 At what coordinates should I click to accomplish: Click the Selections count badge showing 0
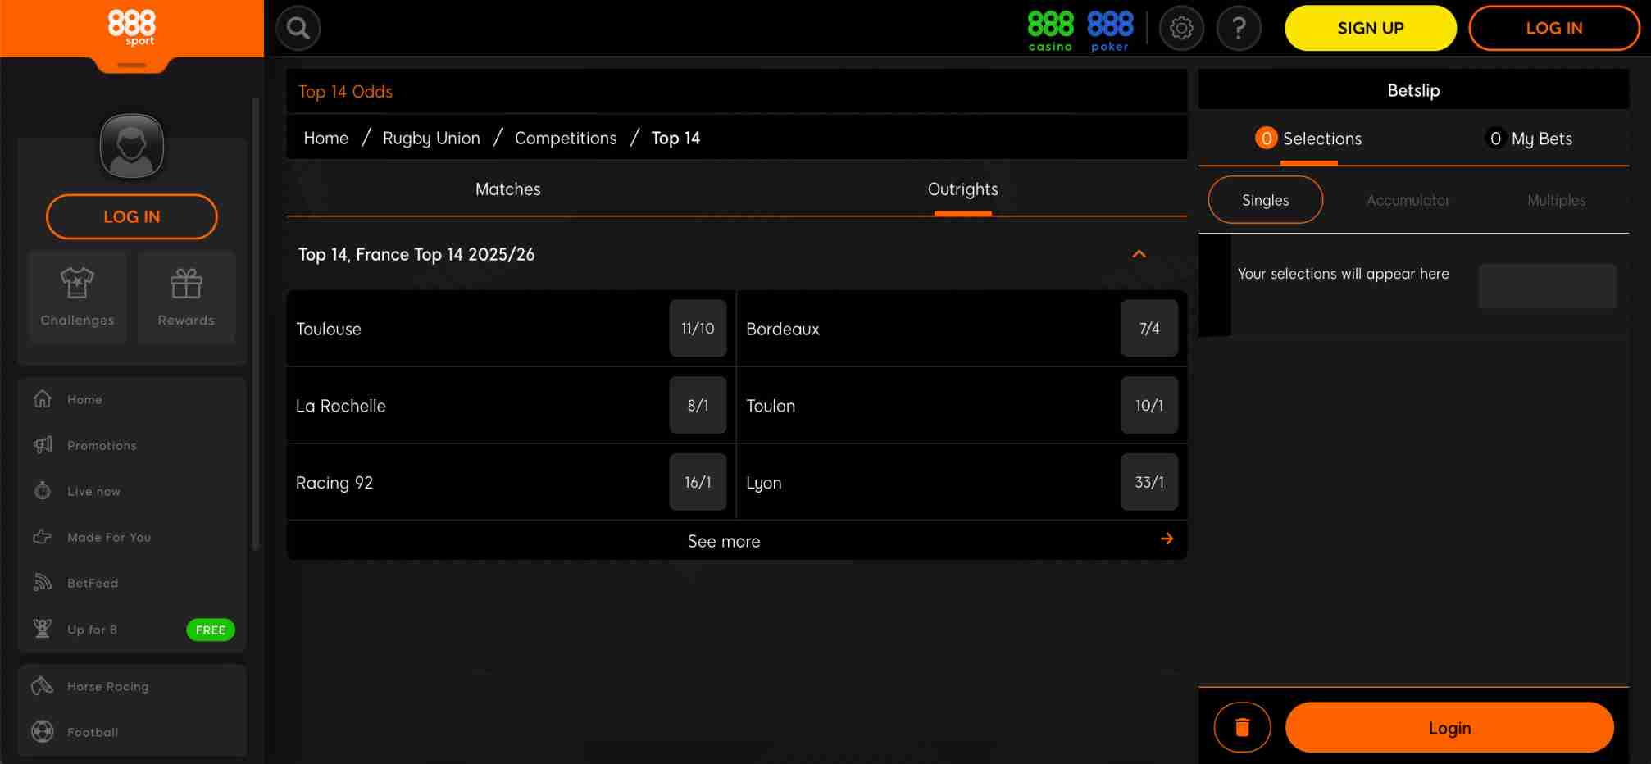pyautogui.click(x=1266, y=139)
